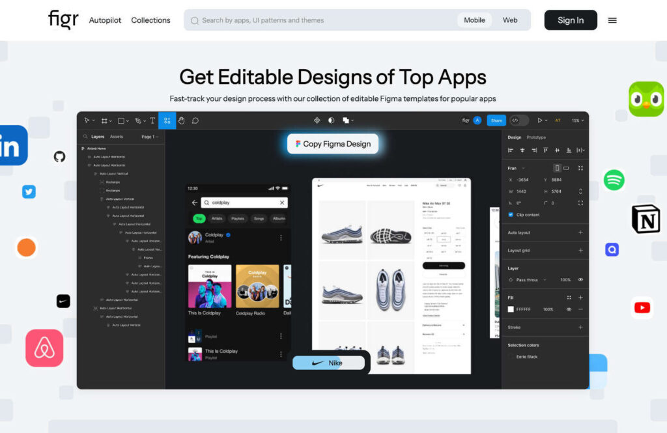Click the Nike label tag
The width and height of the screenshot is (667, 433).
pos(328,363)
